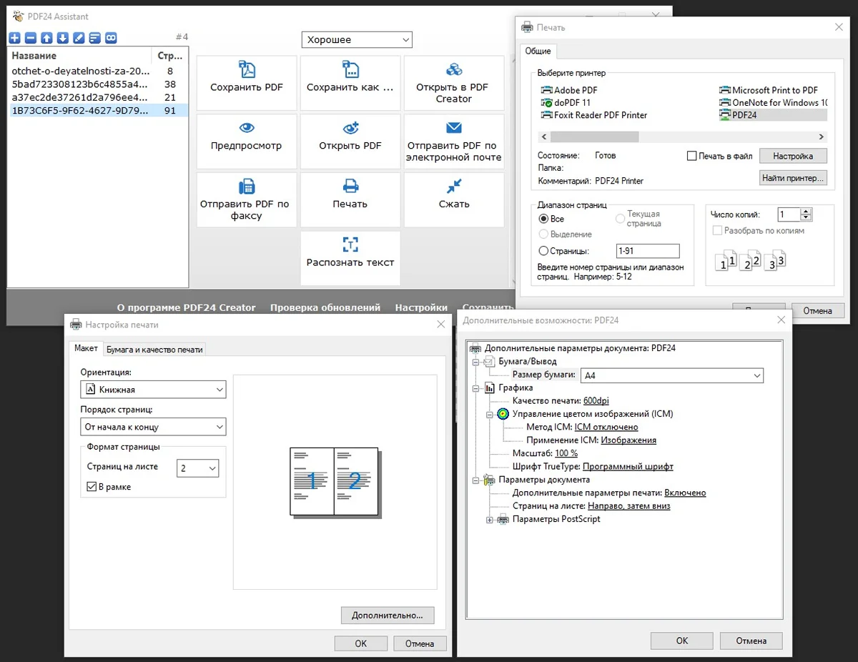Viewport: 858px width, 662px height.
Task: Expand the Параметры PostScript tree node
Action: click(x=490, y=520)
